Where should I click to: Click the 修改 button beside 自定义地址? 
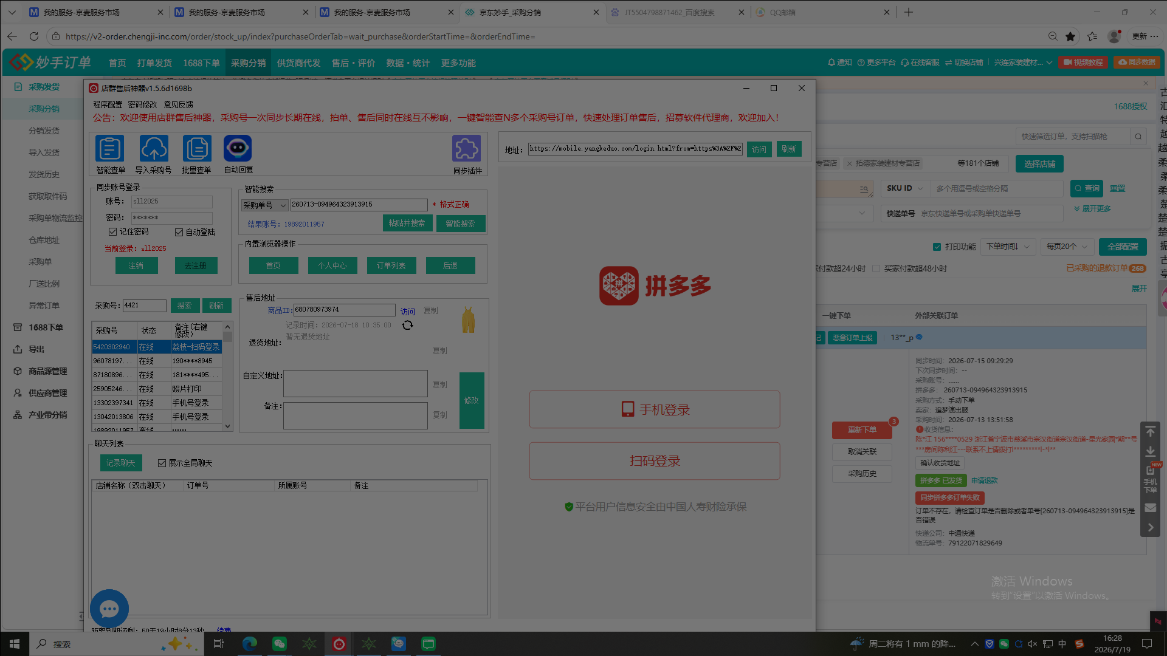[472, 400]
